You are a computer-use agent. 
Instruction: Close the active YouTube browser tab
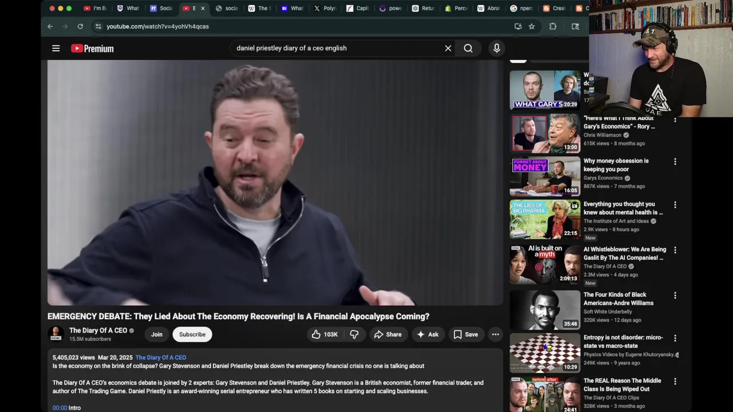point(202,9)
